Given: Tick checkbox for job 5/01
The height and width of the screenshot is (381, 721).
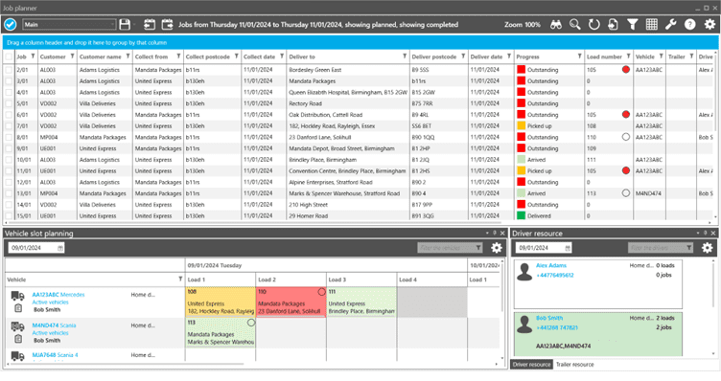Looking at the screenshot, I should click(x=9, y=103).
